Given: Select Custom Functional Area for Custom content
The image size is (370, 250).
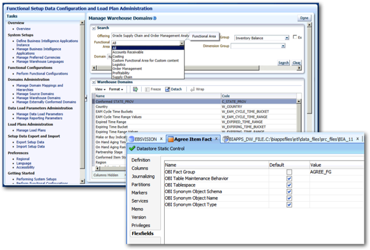Looking at the screenshot, I should [146, 60].
